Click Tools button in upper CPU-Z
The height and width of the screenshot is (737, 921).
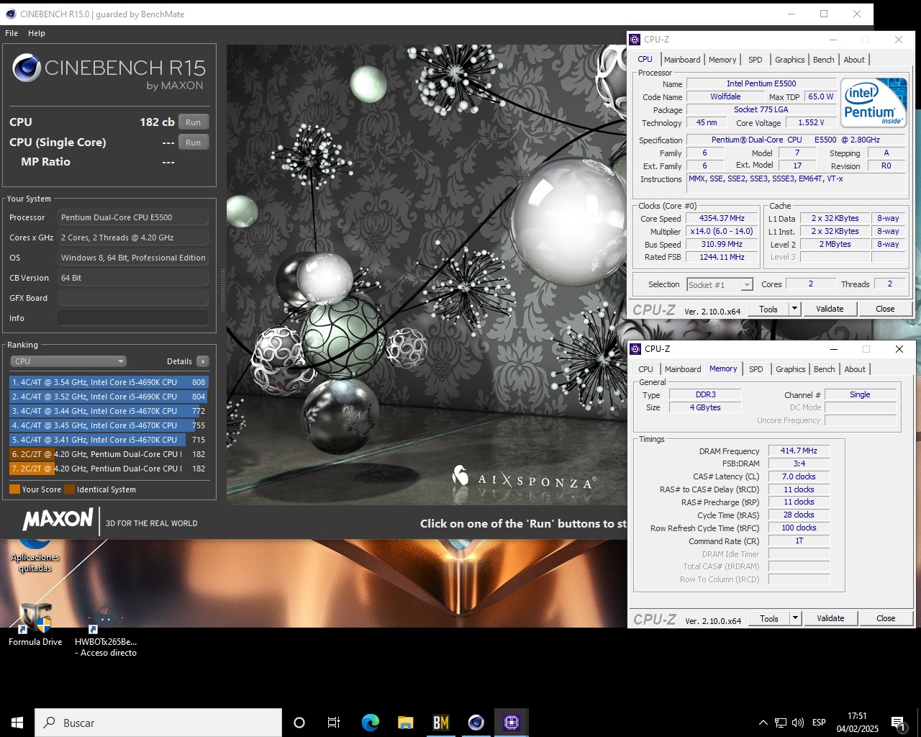point(768,309)
